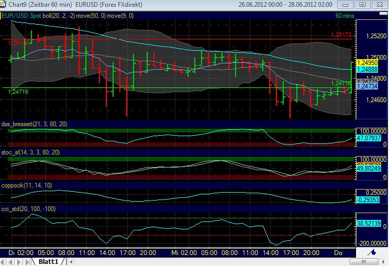This screenshot has height=266, width=389.
Task: Click the green 1,24716 label below support line
Action: 18,92
